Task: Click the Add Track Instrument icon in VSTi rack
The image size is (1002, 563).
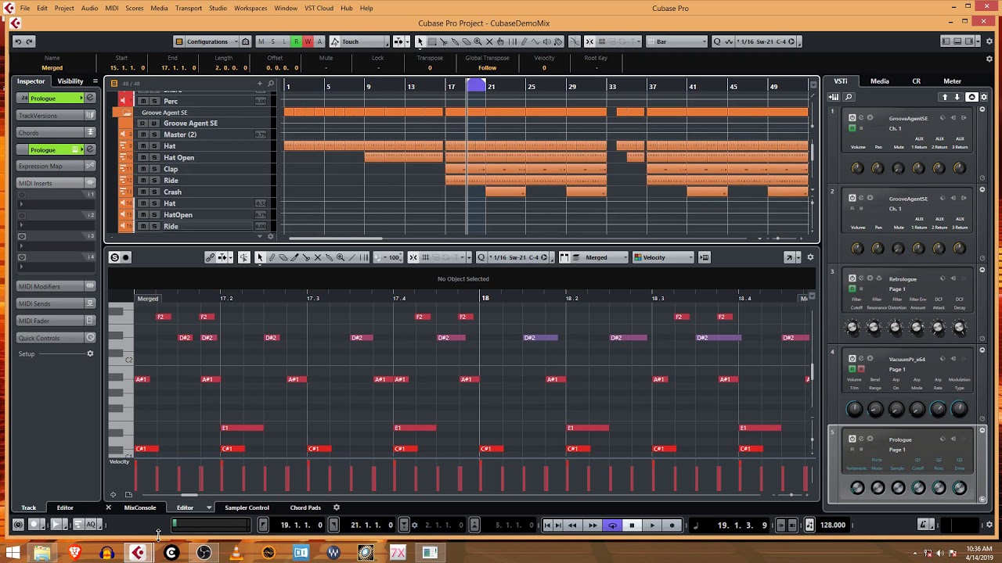Action: point(834,97)
